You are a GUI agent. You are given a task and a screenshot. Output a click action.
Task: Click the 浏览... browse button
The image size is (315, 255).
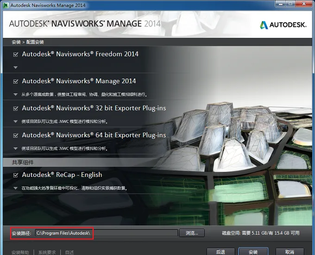coord(192,233)
